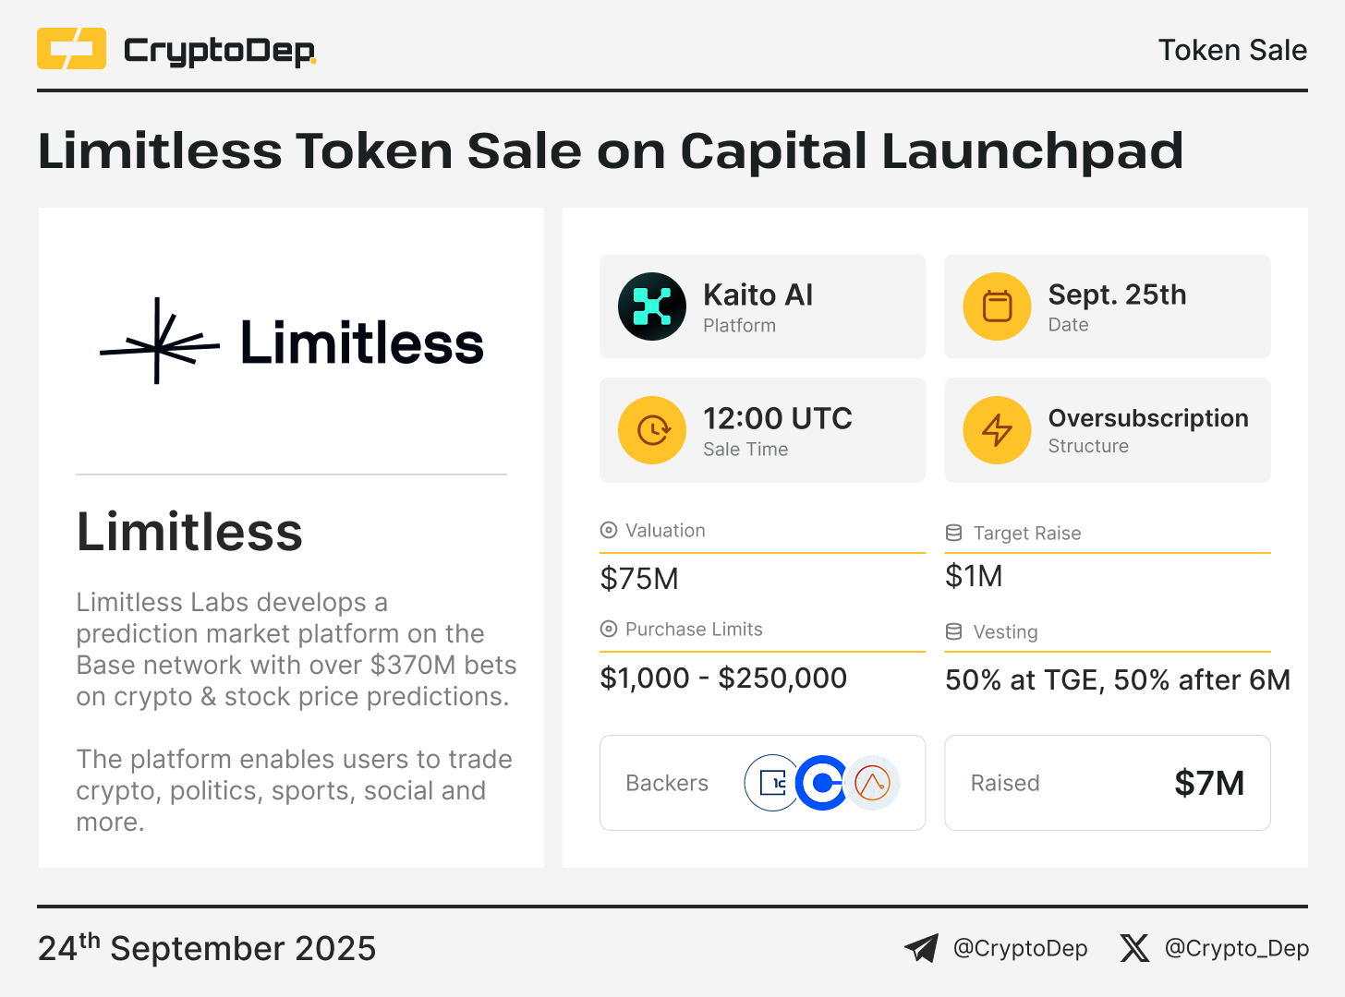Select the Token Sale header label

tap(1232, 50)
